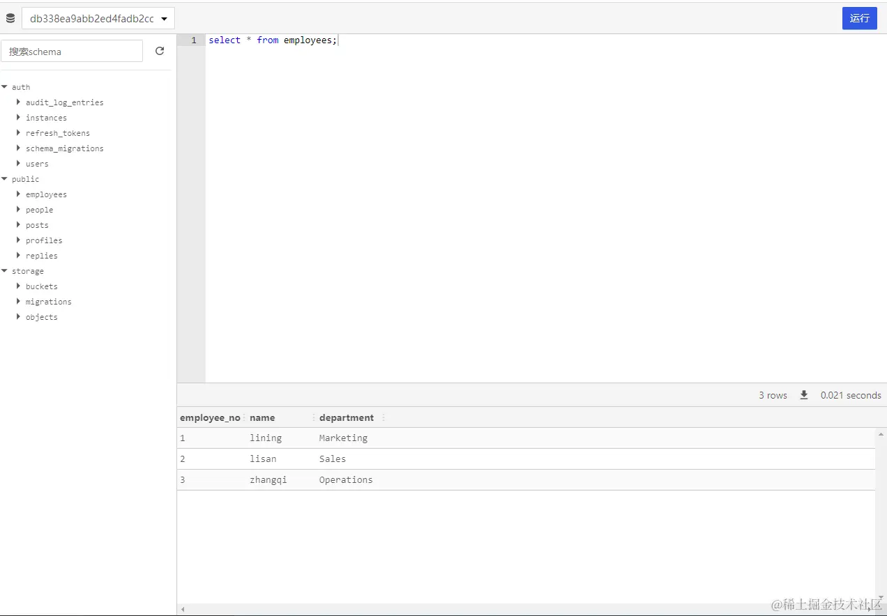
Task: Select the objects tree label
Action: (x=42, y=317)
